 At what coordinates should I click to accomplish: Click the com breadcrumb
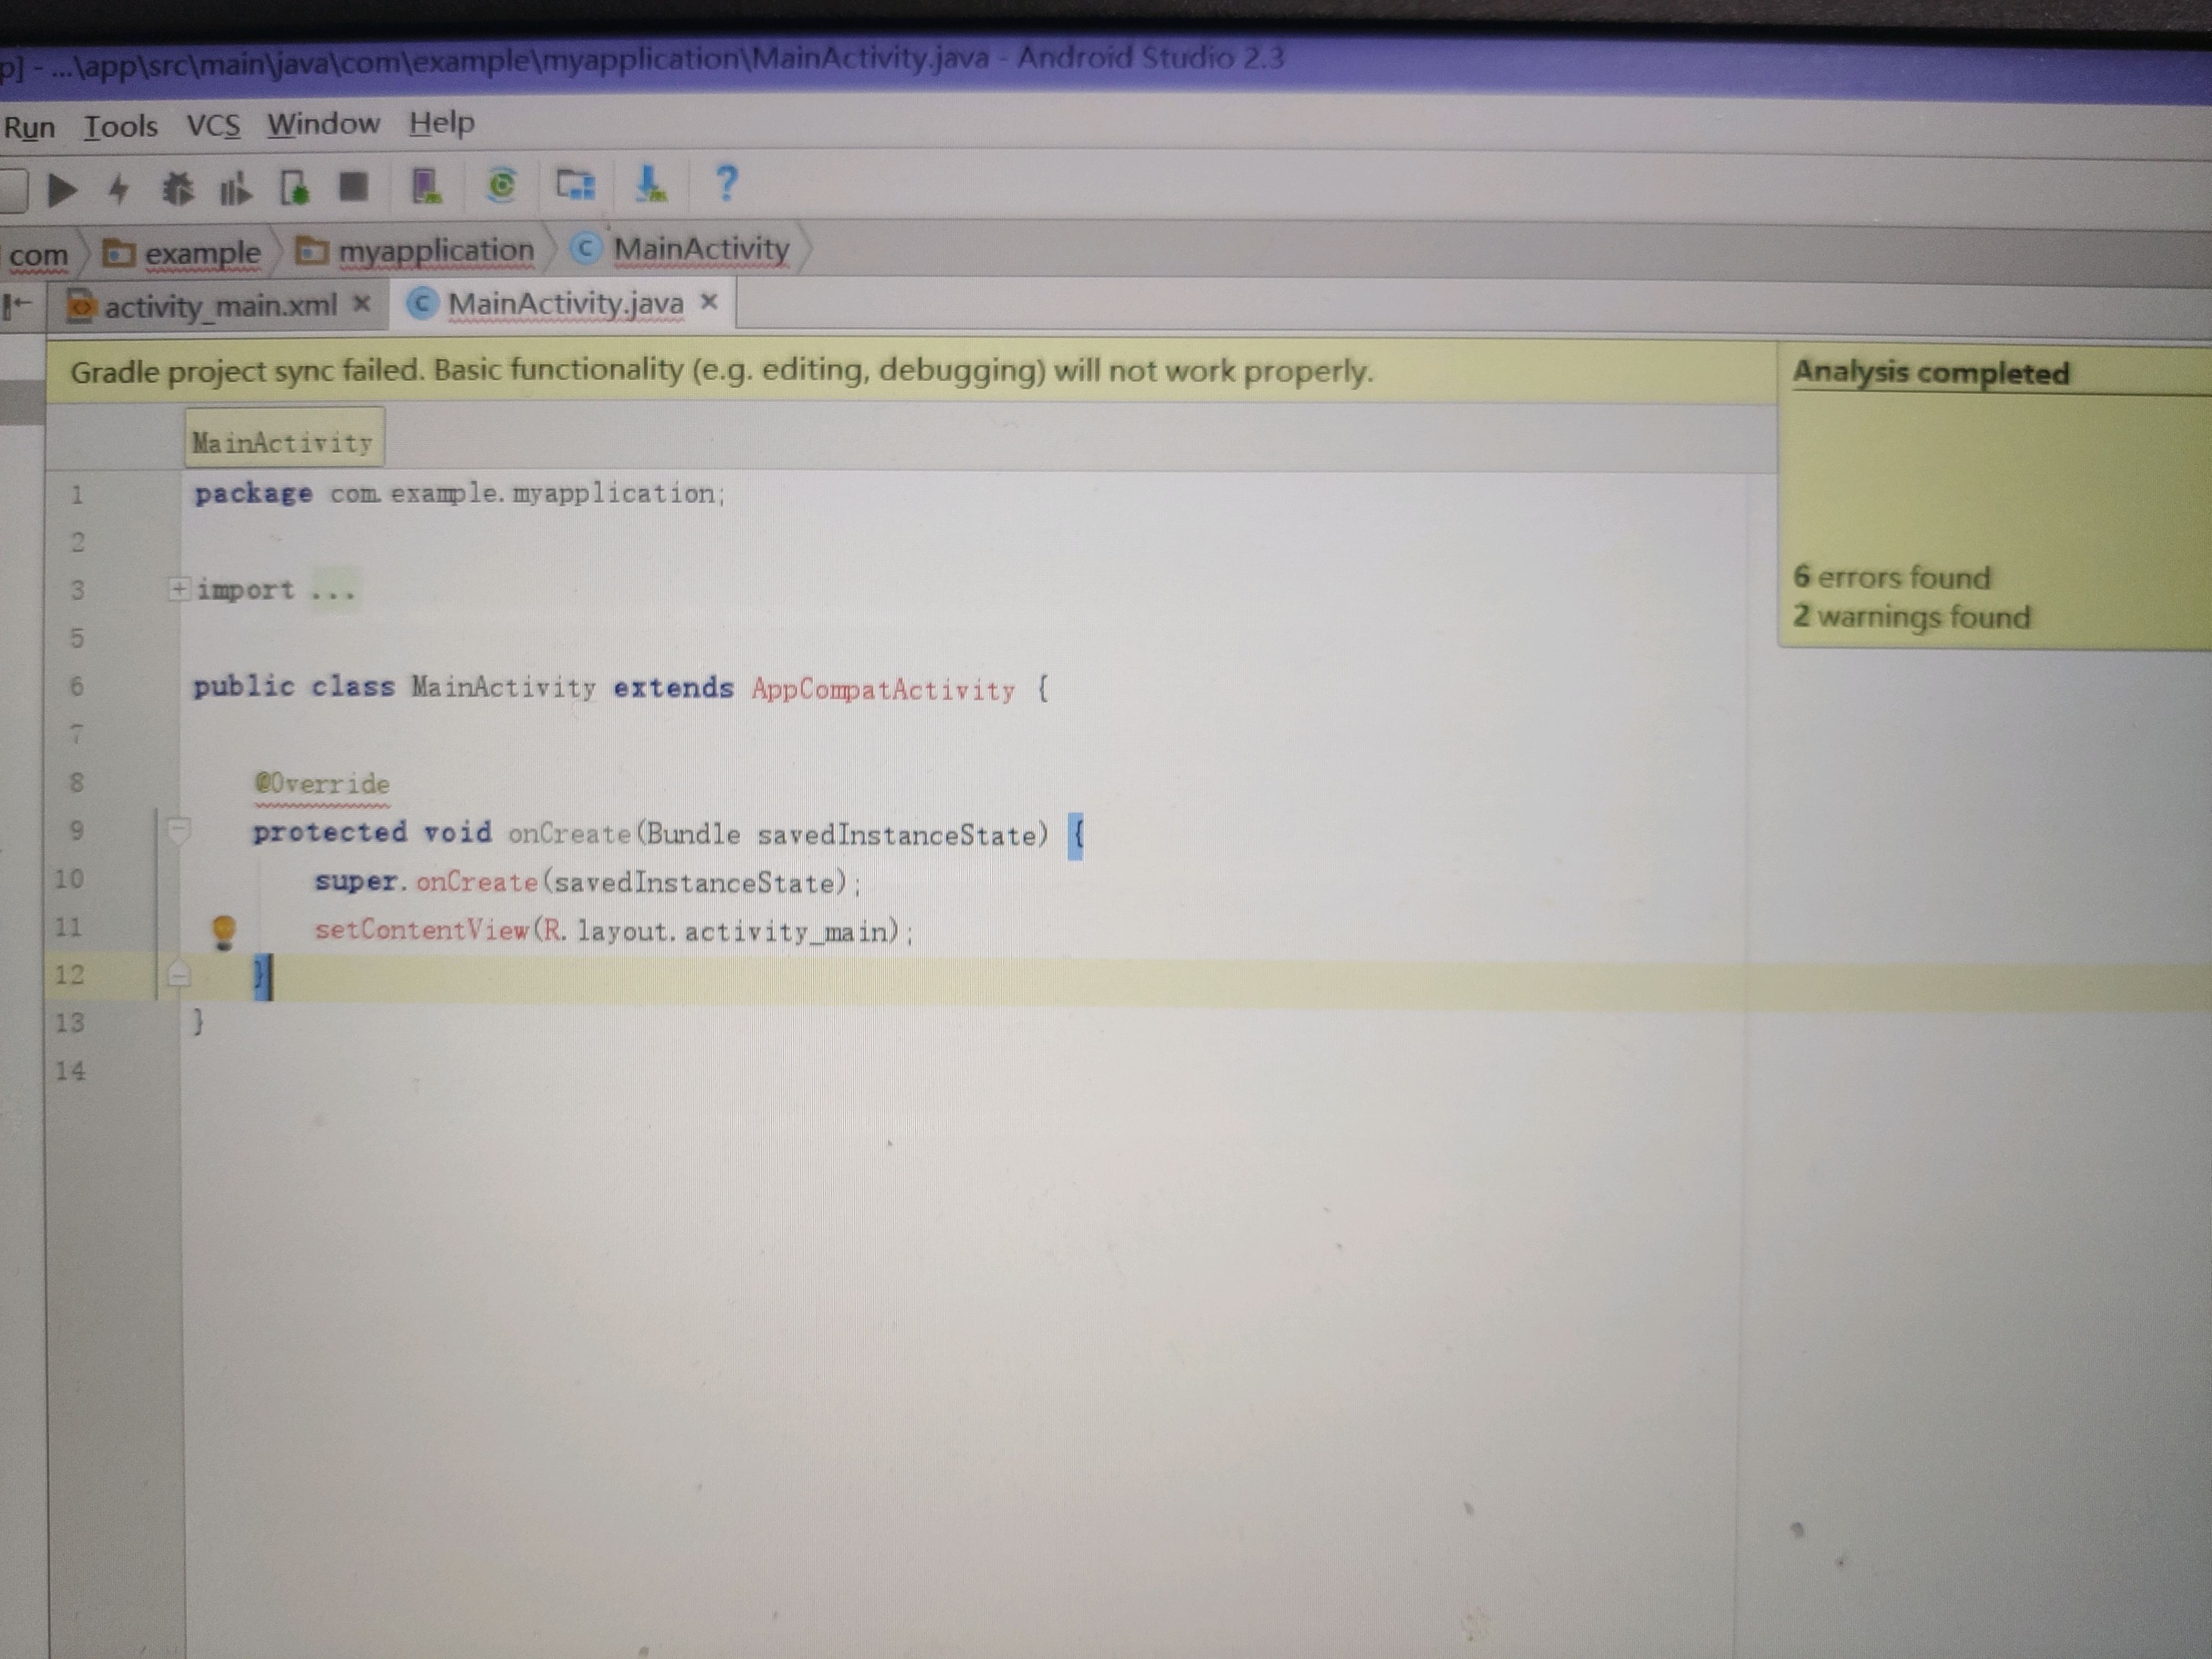38,255
